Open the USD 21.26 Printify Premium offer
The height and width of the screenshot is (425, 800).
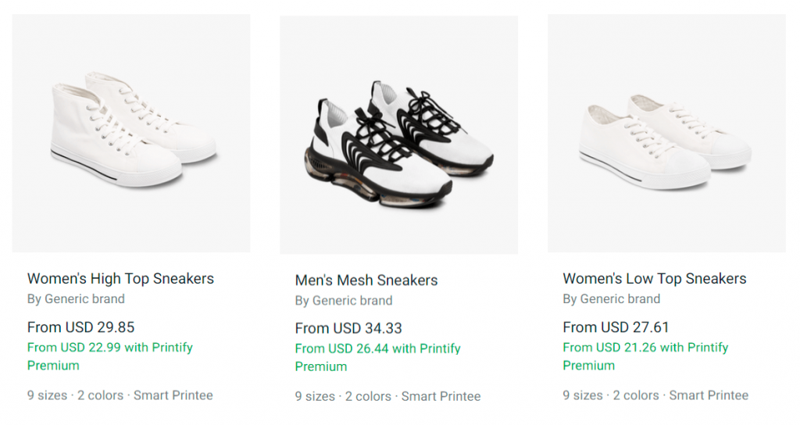pos(645,356)
